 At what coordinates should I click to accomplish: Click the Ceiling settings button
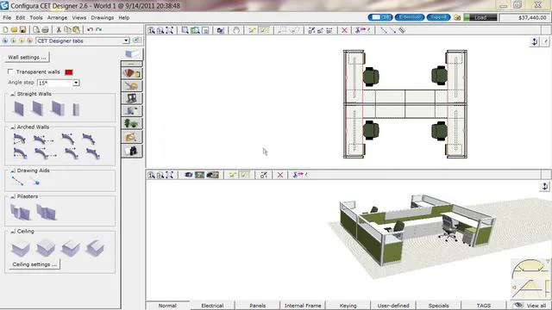34,264
